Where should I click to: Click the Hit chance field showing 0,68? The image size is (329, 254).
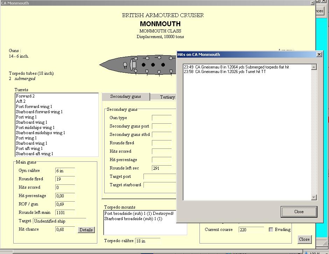(x=65, y=229)
